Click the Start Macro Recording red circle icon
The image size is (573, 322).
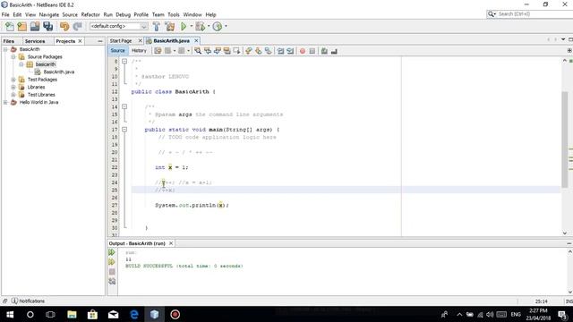303,51
